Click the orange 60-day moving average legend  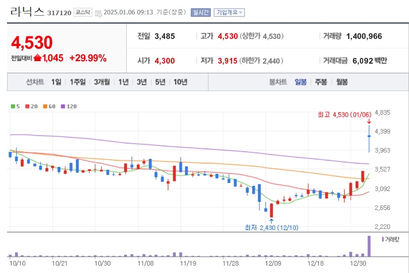coord(49,106)
